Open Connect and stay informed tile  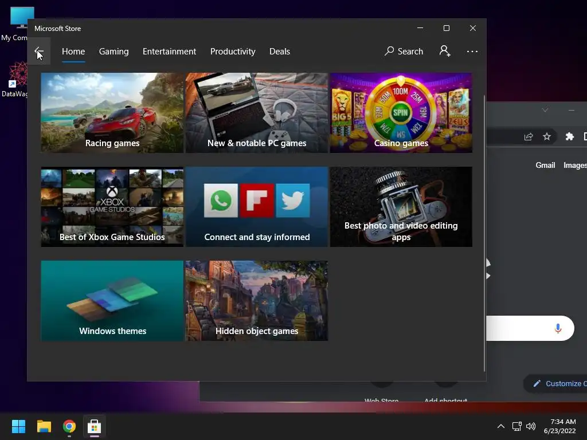click(x=257, y=206)
